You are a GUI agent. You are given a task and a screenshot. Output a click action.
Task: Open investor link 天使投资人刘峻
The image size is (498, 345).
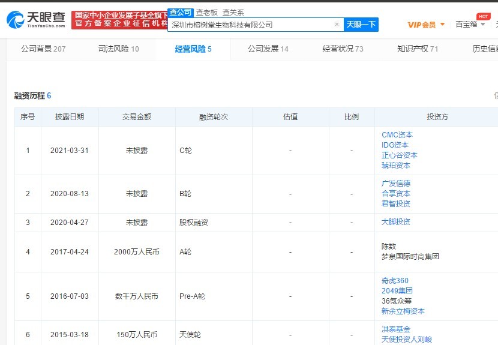point(407,339)
